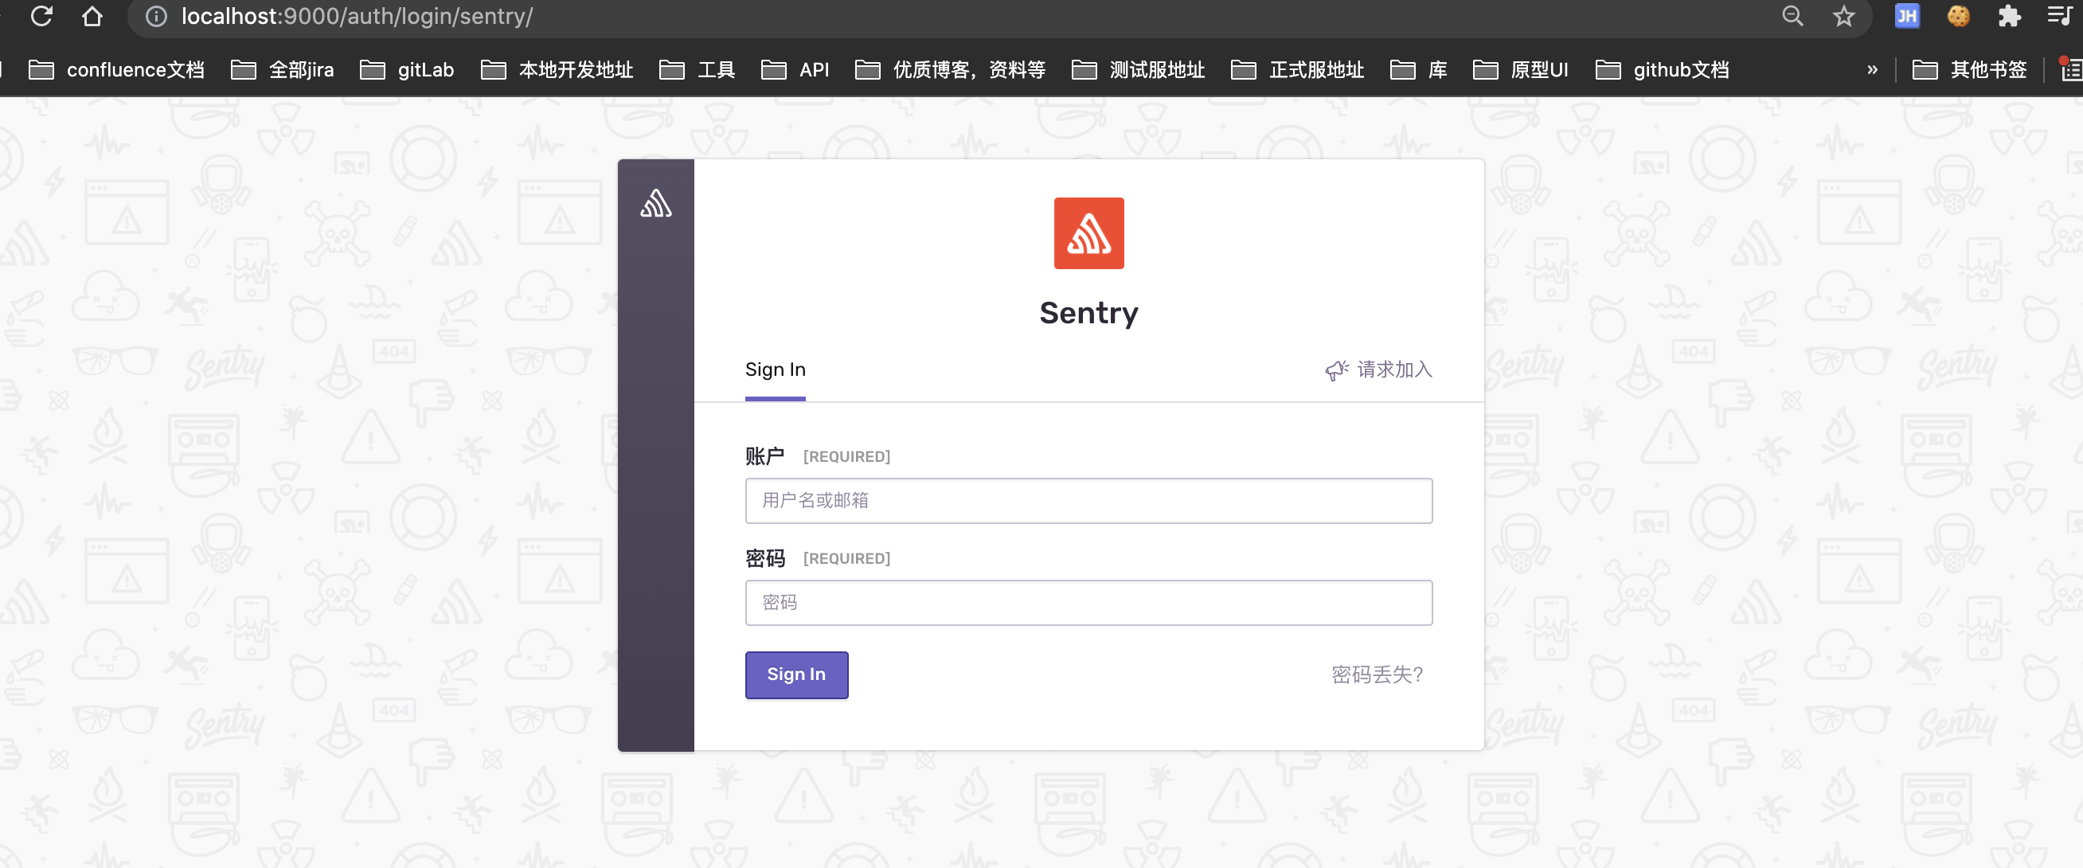Click the orange Sentry logo tile

pyautogui.click(x=1088, y=233)
